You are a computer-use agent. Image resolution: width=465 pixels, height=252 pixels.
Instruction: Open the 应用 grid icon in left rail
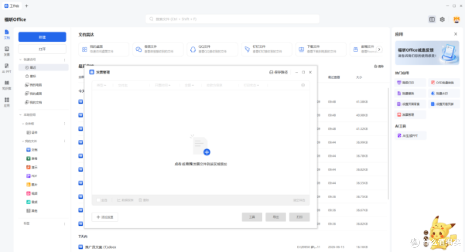click(6, 102)
